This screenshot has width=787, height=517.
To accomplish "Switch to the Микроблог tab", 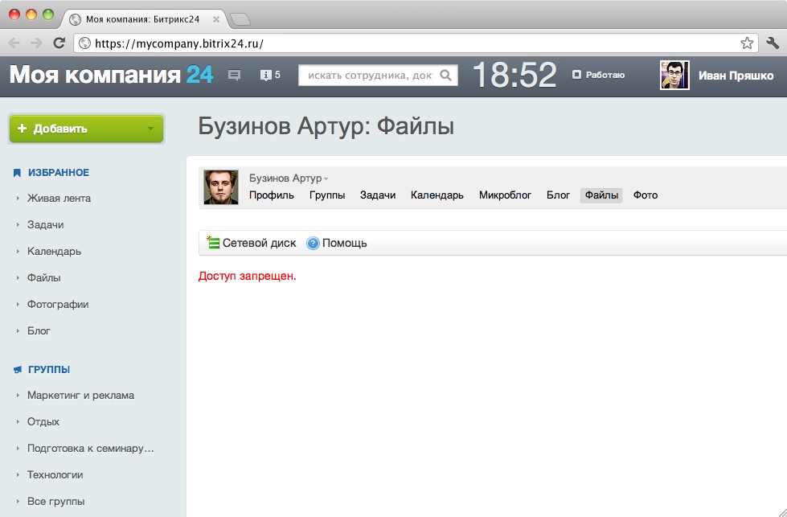I will [x=505, y=195].
